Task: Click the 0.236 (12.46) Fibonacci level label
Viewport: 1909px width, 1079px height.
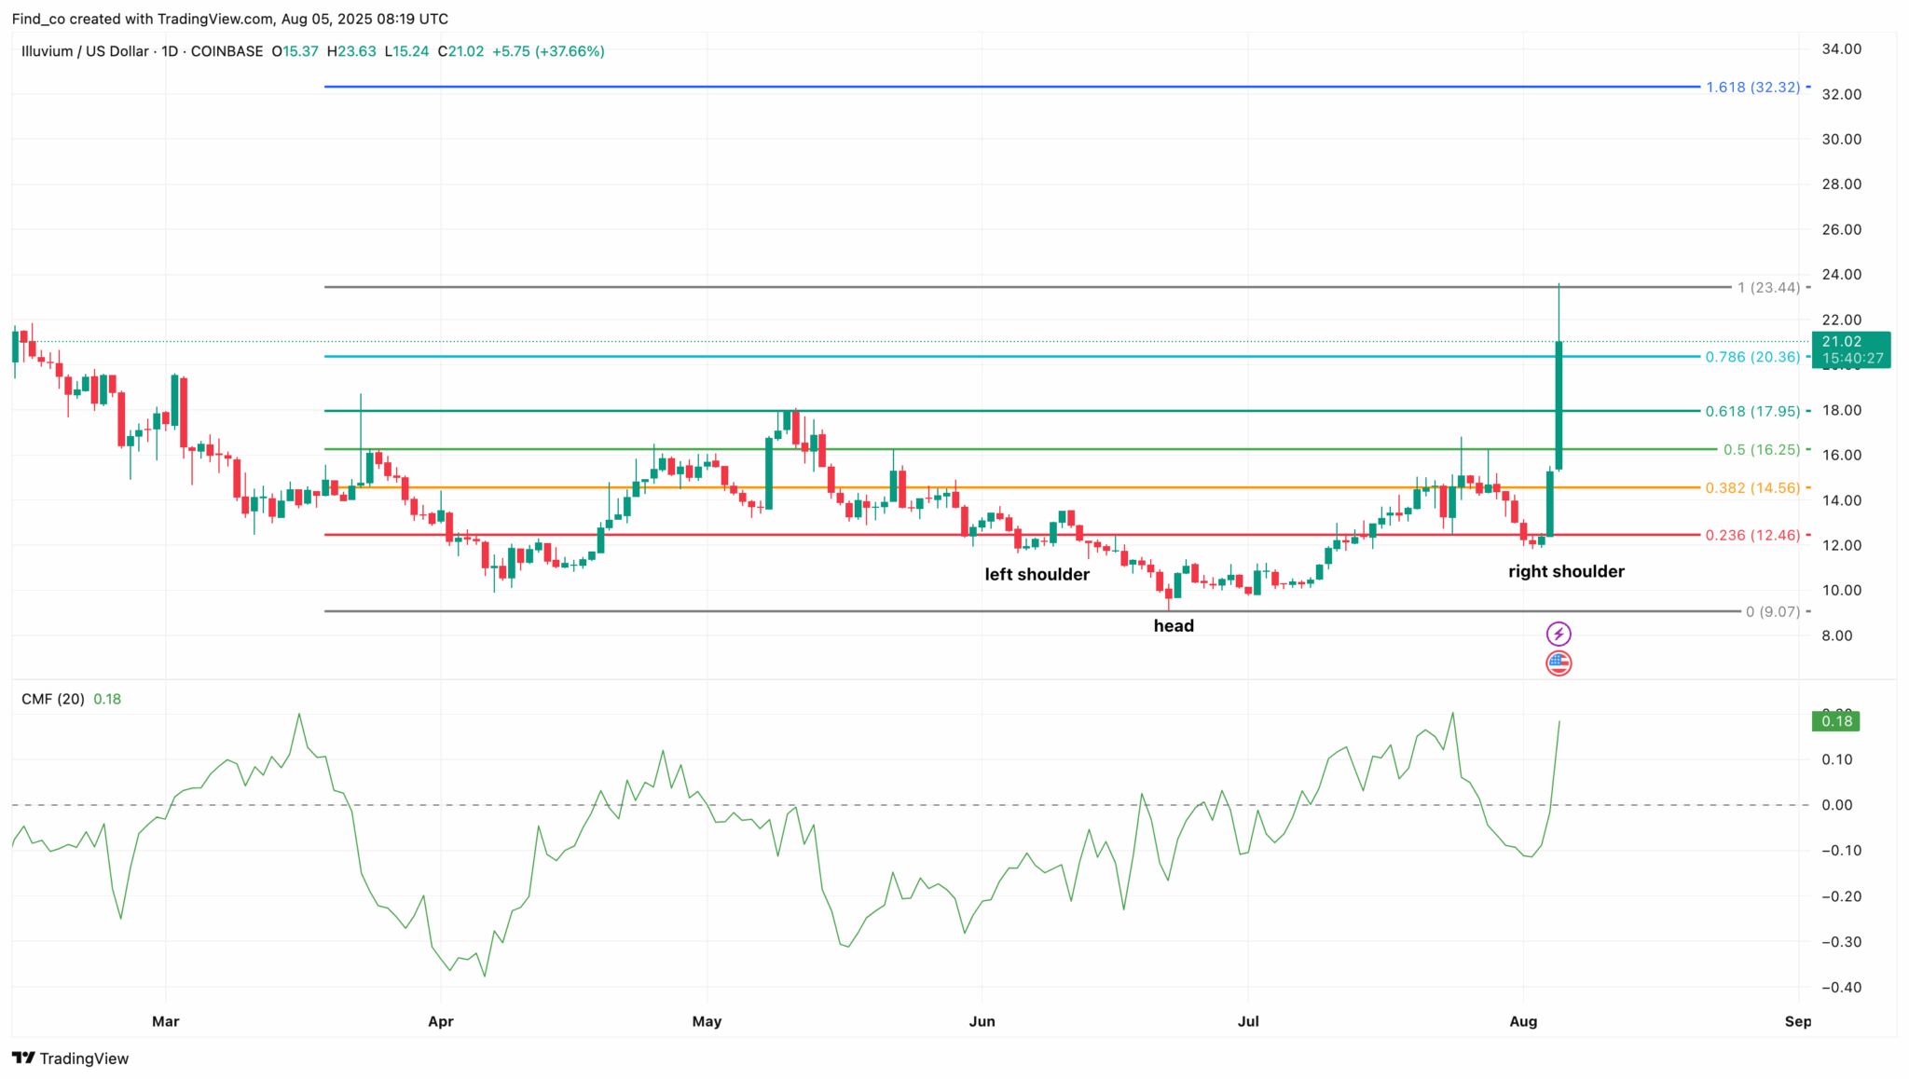Action: (1752, 535)
